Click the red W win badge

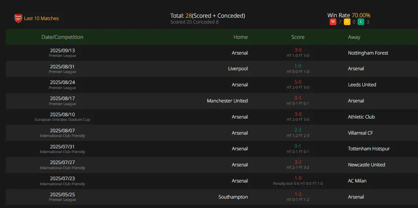pyautogui.click(x=333, y=22)
